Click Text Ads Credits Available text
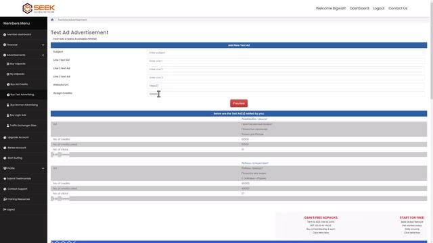Viewport: 433px width, 243px height. point(75,39)
